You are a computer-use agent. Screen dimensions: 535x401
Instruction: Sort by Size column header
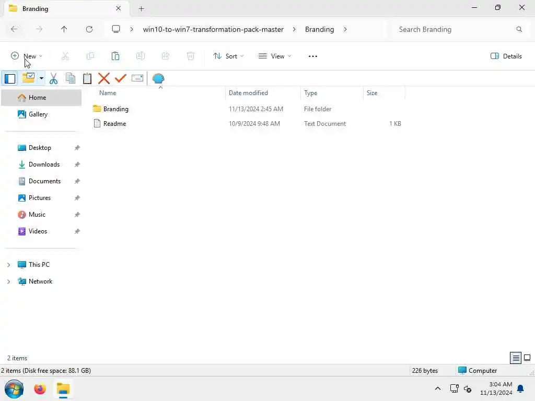point(384,93)
